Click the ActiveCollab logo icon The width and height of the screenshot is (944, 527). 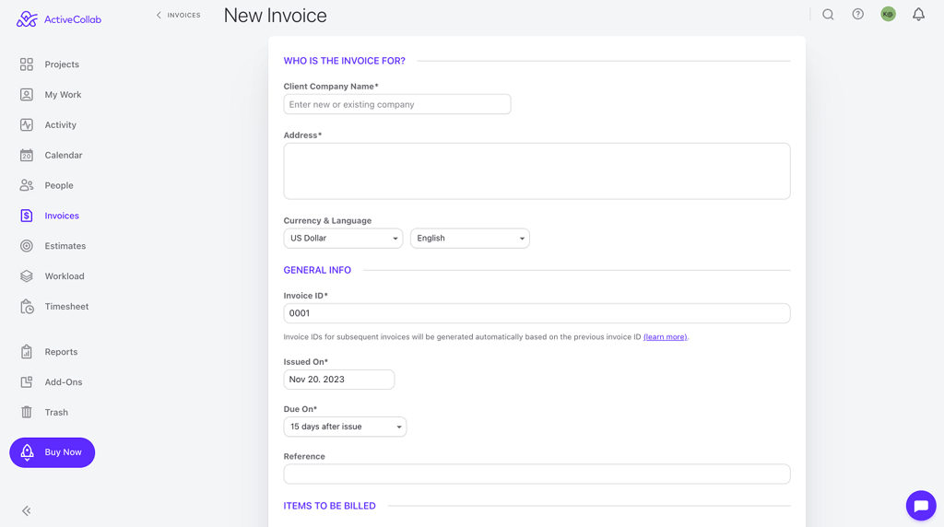click(27, 19)
